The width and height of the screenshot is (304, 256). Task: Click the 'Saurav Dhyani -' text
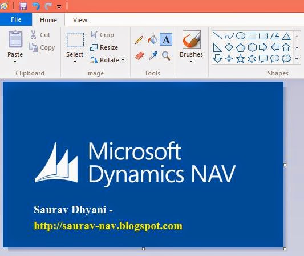pyautogui.click(x=73, y=210)
